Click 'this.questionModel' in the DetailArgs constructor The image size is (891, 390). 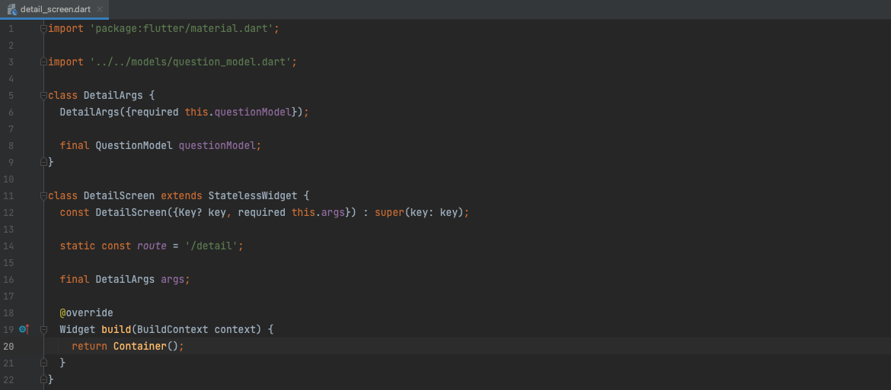(x=238, y=113)
